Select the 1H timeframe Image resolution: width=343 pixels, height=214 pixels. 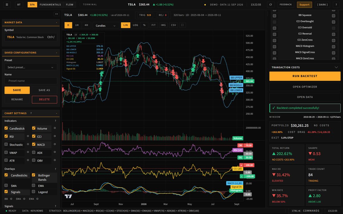pyautogui.click(x=77, y=25)
